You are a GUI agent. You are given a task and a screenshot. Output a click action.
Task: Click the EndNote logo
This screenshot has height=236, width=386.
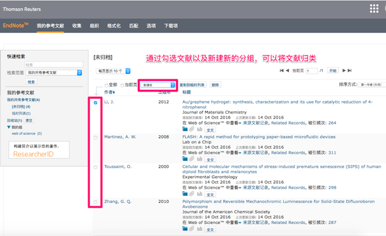pyautogui.click(x=16, y=26)
